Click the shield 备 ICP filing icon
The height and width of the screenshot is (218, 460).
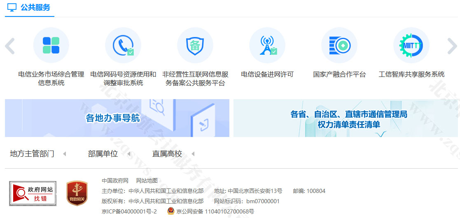(x=195, y=45)
